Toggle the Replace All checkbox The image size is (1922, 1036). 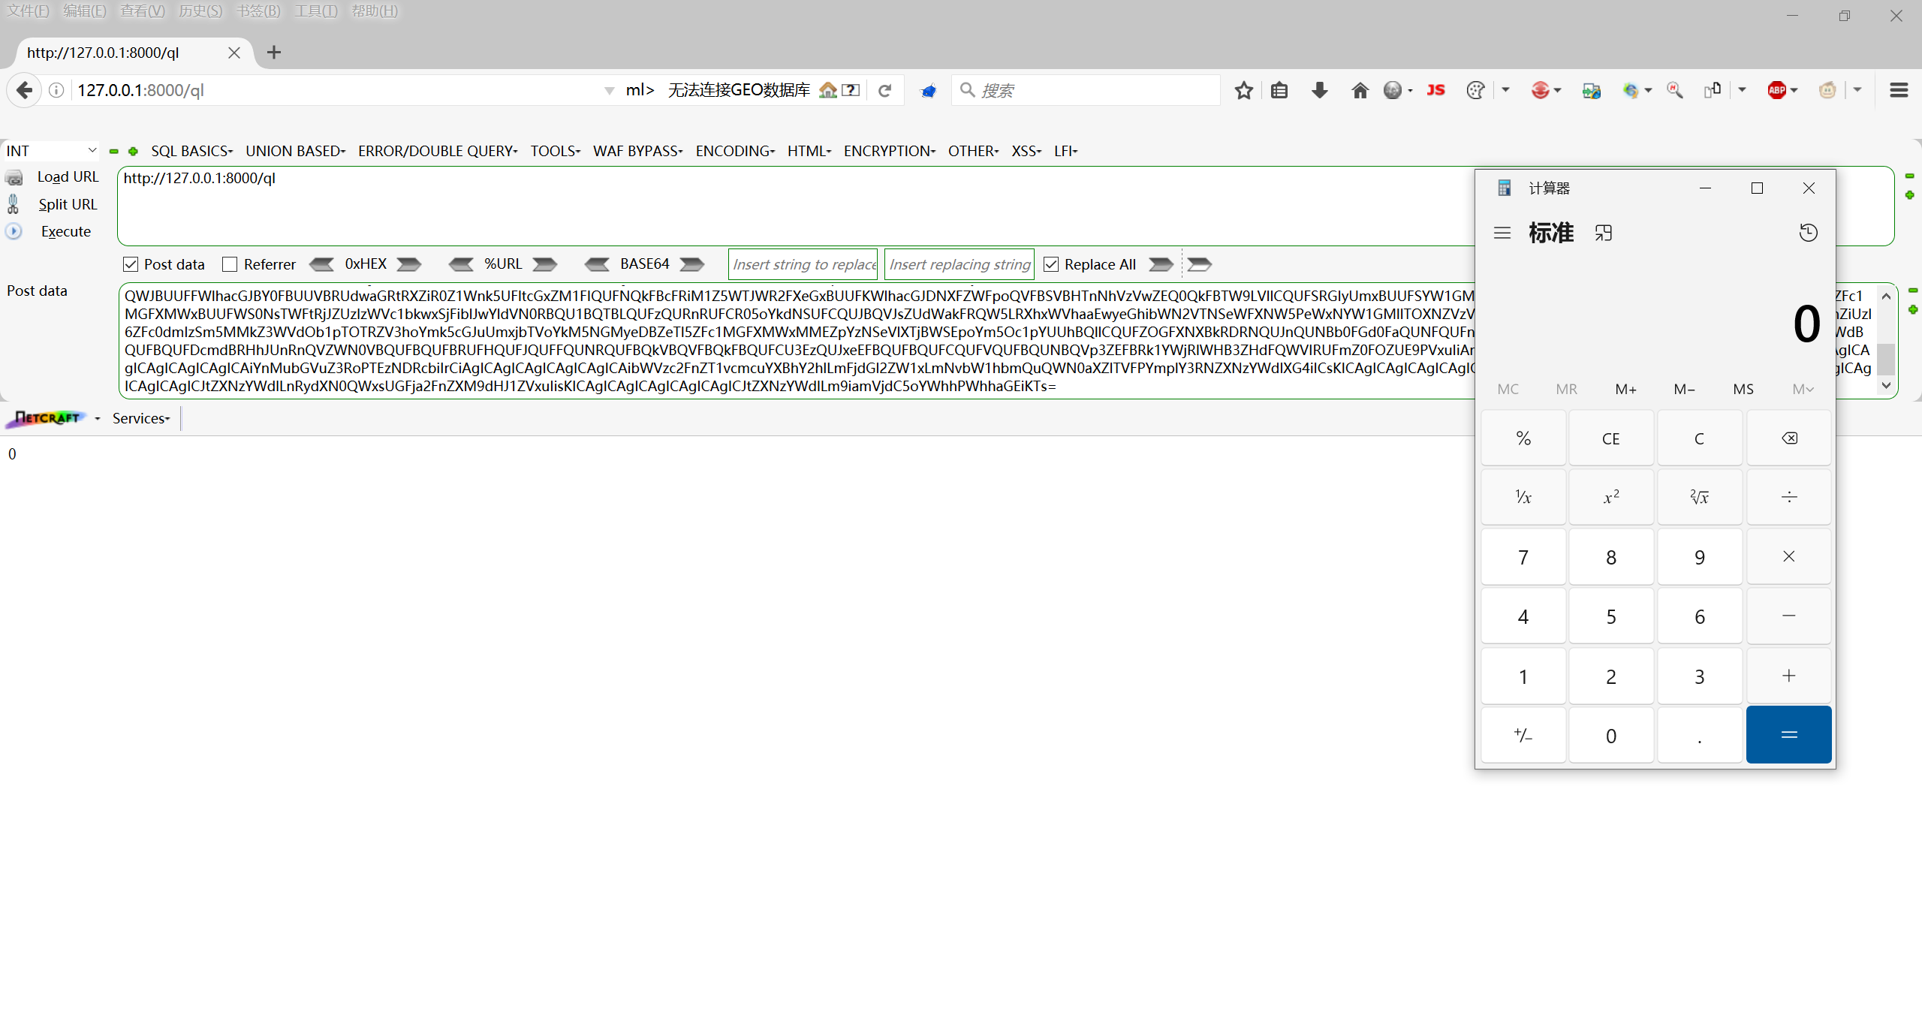tap(1051, 264)
